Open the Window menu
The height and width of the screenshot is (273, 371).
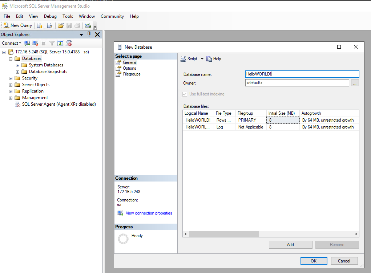click(87, 16)
